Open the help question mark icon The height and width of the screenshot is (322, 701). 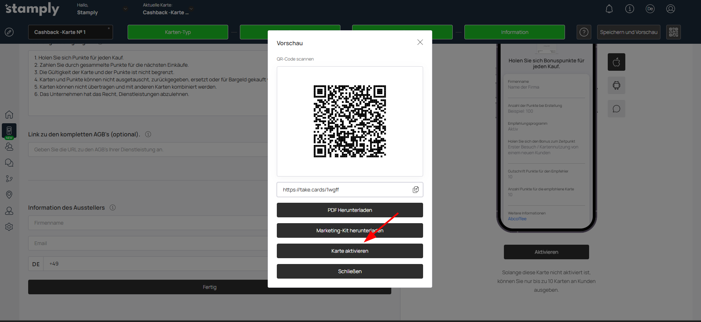click(x=584, y=32)
